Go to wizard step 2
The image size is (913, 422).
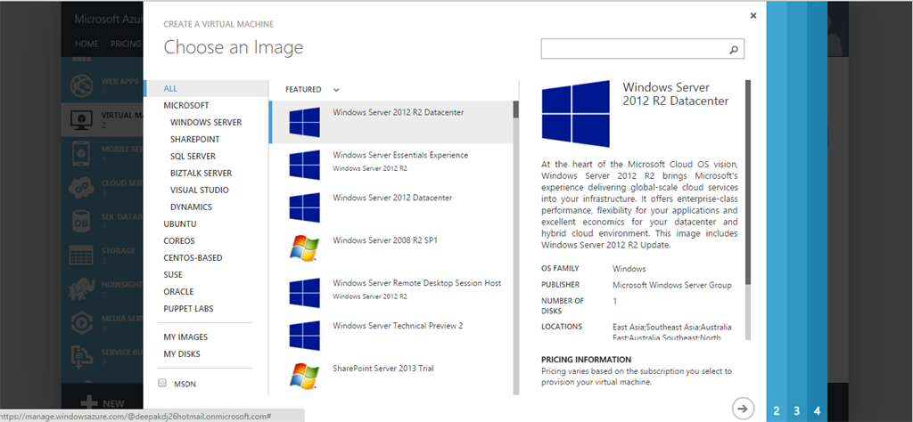[777, 411]
